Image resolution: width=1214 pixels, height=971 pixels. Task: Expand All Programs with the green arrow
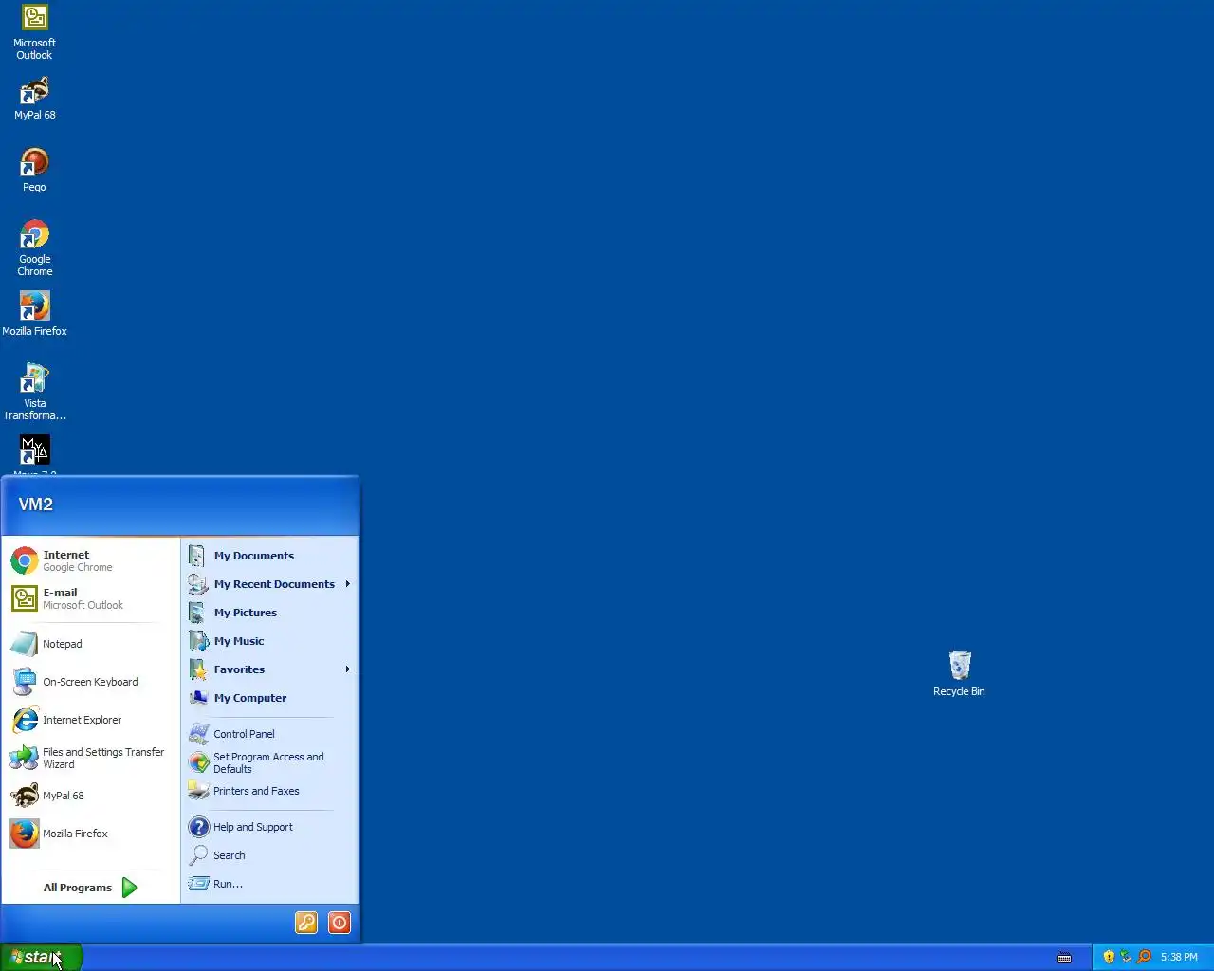click(x=130, y=888)
